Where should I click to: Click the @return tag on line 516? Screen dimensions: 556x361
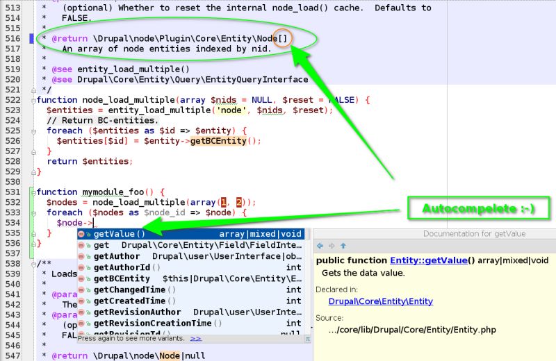point(69,39)
